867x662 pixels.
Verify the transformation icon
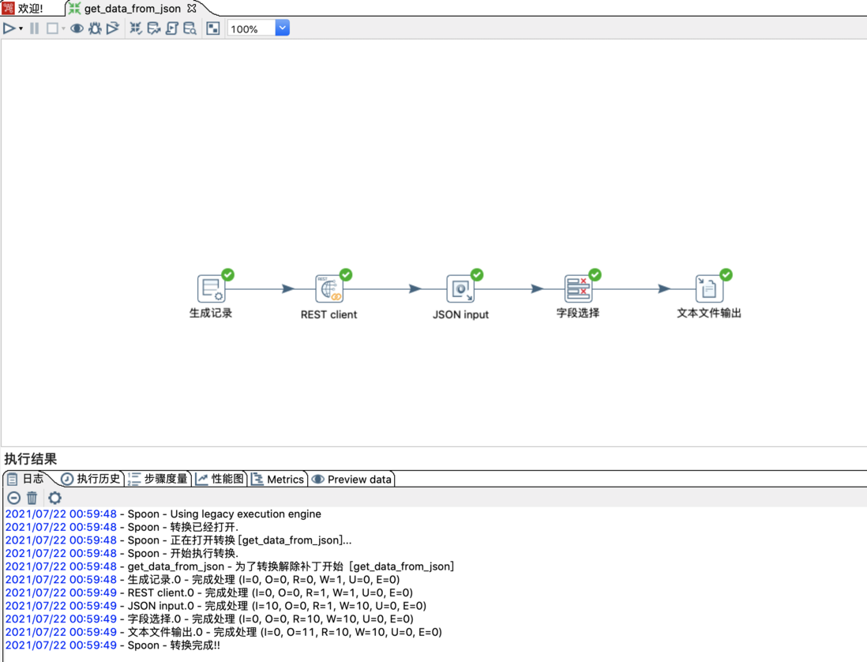pyautogui.click(x=136, y=28)
